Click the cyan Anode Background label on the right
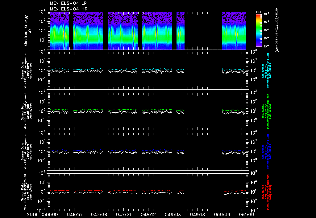The width and height of the screenshot is (316, 218). pos(266,71)
